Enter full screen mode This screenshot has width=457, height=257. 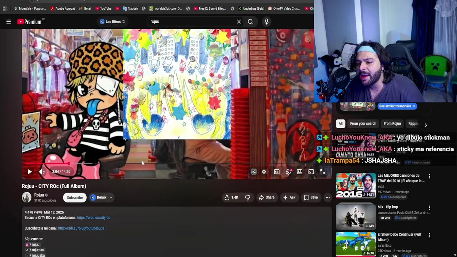click(322, 172)
